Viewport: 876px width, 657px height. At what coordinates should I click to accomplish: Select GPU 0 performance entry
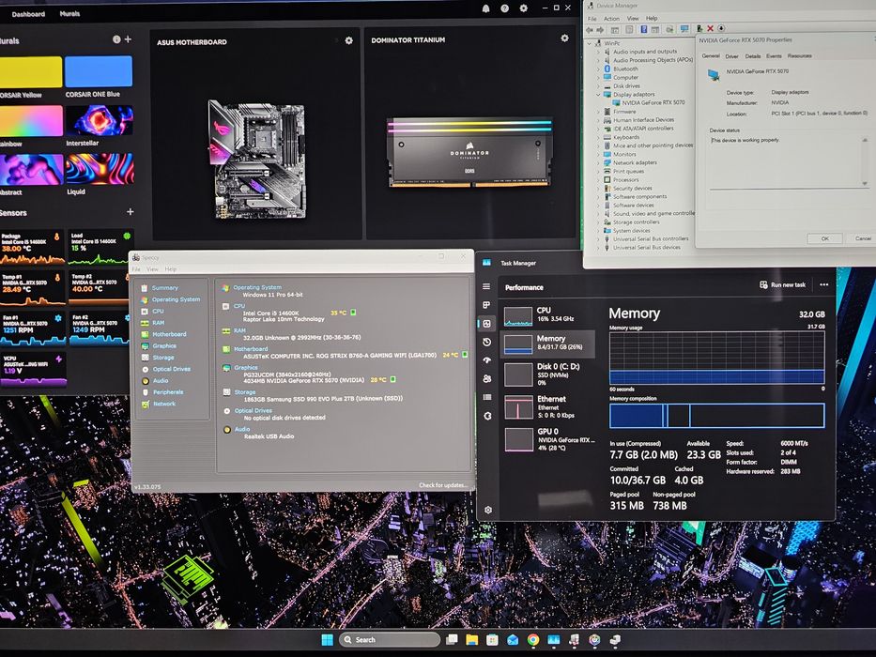(x=548, y=438)
